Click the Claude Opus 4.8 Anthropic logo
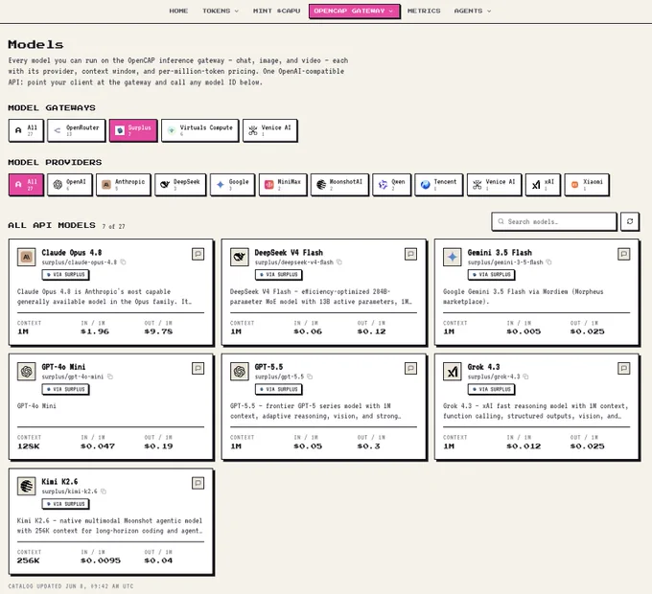The width and height of the screenshot is (652, 594). coord(27,257)
